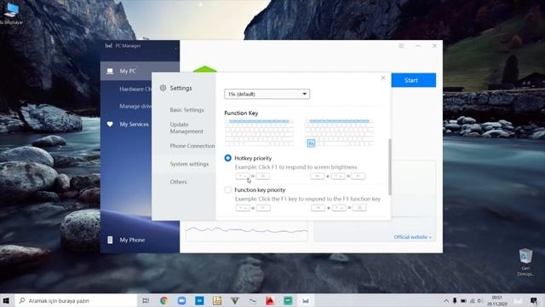545x307 pixels.
Task: Open My Services in PC Manager
Action: point(134,125)
